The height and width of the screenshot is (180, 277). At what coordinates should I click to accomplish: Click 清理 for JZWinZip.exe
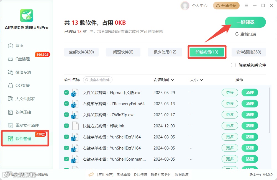pos(250,115)
